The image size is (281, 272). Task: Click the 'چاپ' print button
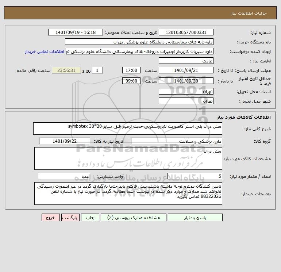click(90, 218)
